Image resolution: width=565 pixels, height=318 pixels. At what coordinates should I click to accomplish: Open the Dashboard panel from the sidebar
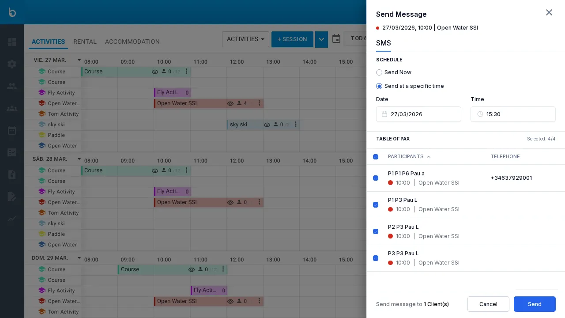coord(12,42)
